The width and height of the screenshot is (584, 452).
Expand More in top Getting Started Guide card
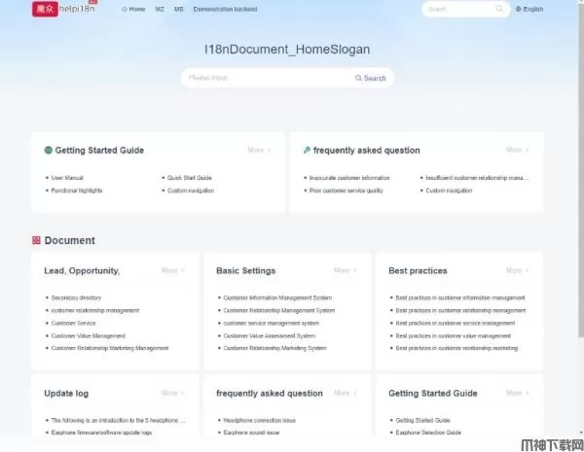point(259,150)
